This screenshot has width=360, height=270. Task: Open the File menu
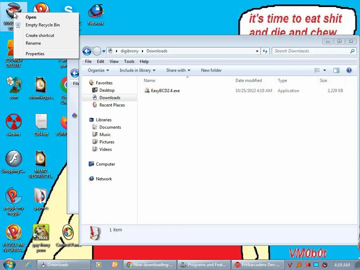coord(88,62)
